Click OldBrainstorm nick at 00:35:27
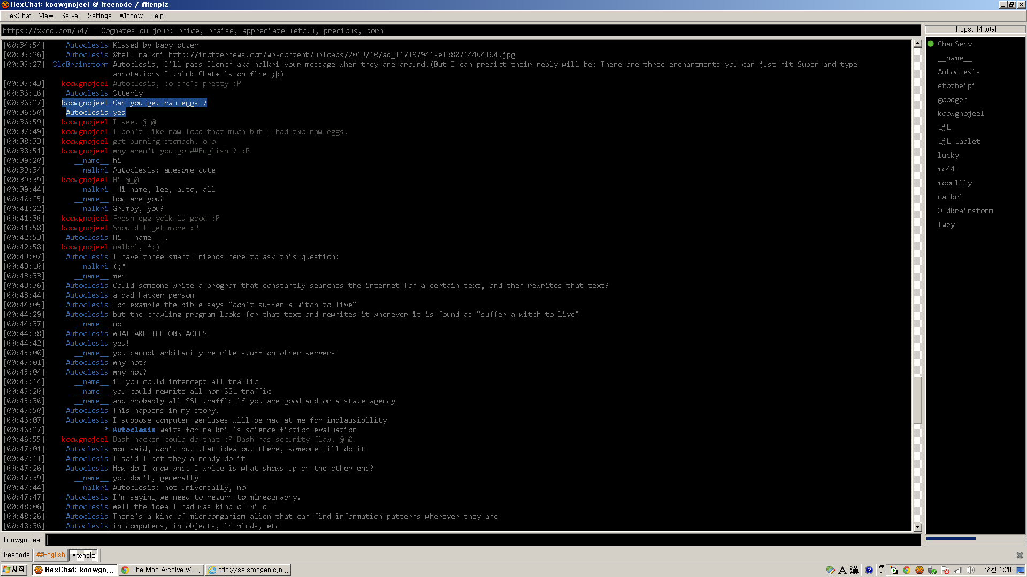 pos(80,64)
